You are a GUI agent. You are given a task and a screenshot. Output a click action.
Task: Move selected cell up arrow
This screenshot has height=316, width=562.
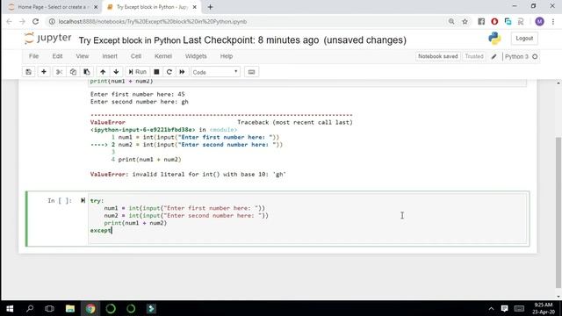click(103, 72)
